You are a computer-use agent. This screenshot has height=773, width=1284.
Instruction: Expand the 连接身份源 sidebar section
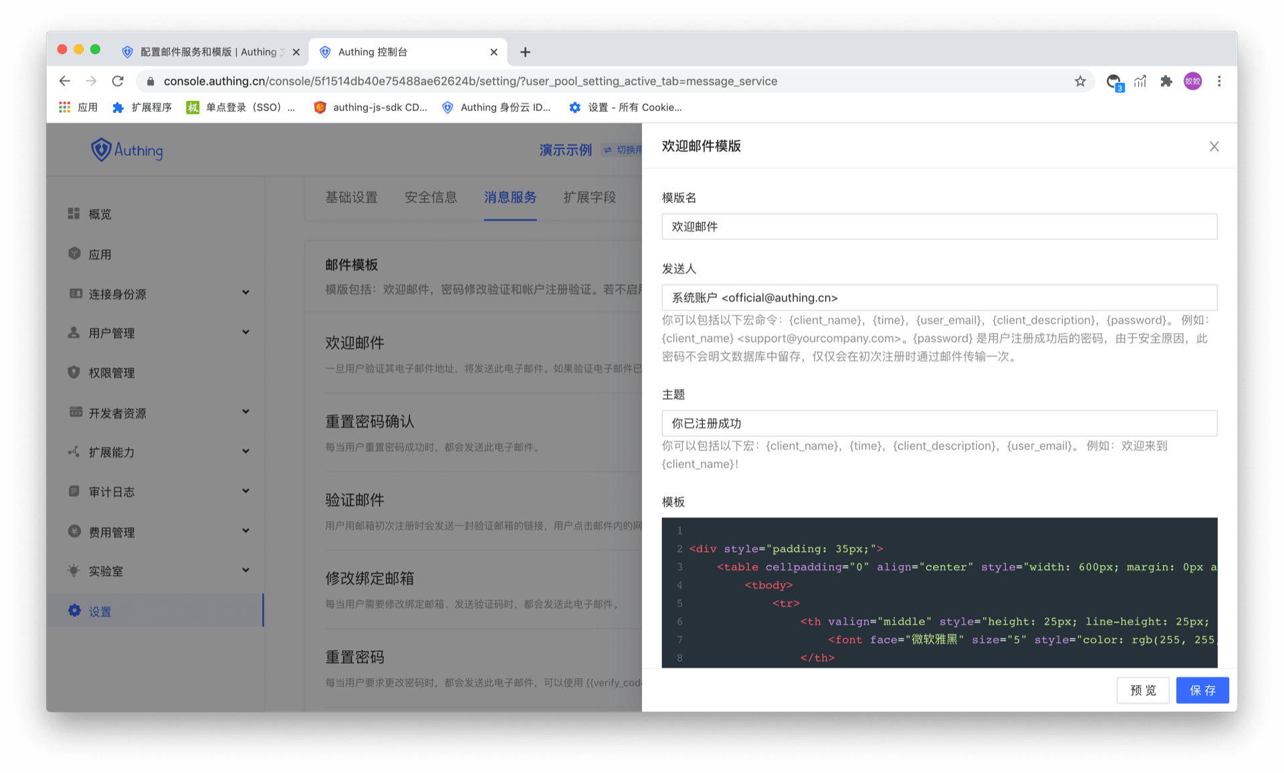pos(246,292)
